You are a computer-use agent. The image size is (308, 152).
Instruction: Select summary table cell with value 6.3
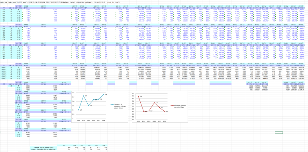pos(89,148)
